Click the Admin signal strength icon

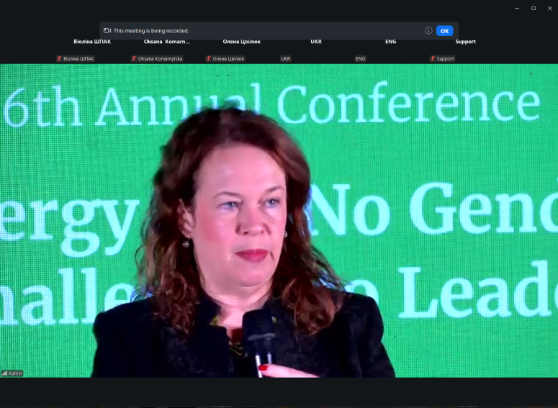(x=4, y=373)
